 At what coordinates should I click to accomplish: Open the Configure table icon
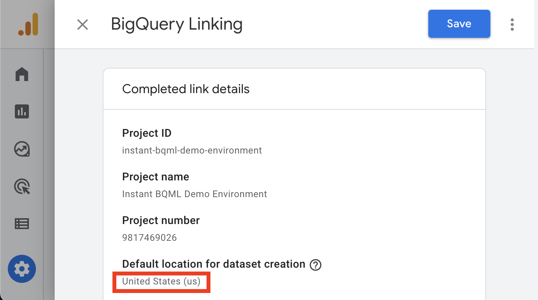[x=22, y=224]
